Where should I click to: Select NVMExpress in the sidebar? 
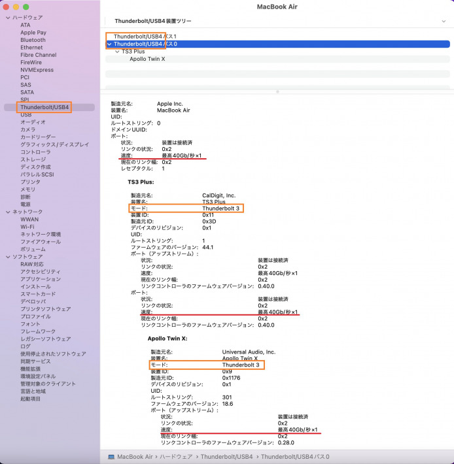pyautogui.click(x=37, y=70)
